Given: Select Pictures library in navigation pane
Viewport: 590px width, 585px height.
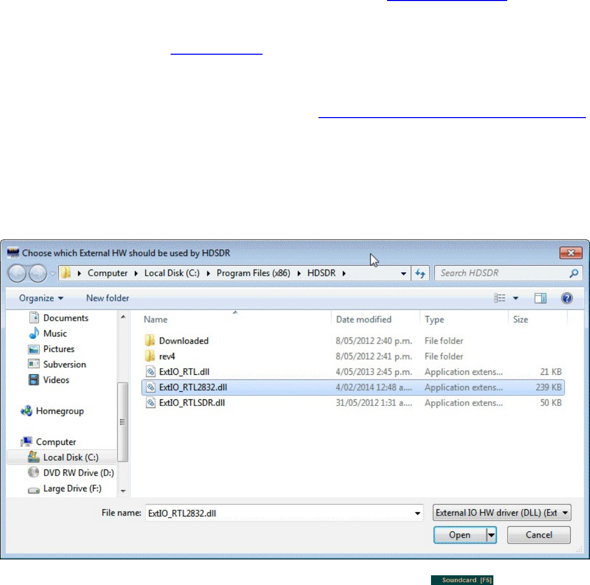Looking at the screenshot, I should [59, 349].
